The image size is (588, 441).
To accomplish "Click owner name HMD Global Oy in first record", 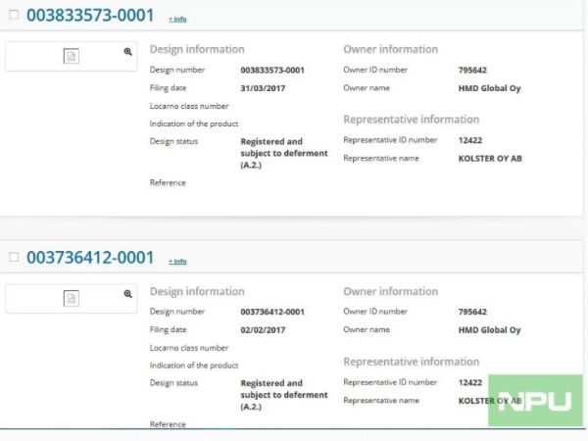I will point(489,88).
